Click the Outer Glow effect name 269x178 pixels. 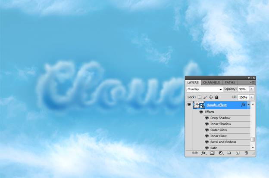219,130
